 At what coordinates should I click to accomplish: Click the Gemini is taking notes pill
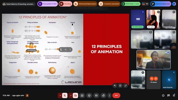coord(161,4)
